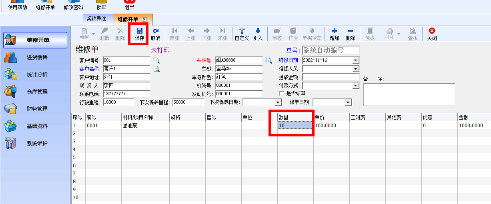Click the 客户地址 field containing 浙江
This screenshot has height=204, width=491.
point(126,77)
